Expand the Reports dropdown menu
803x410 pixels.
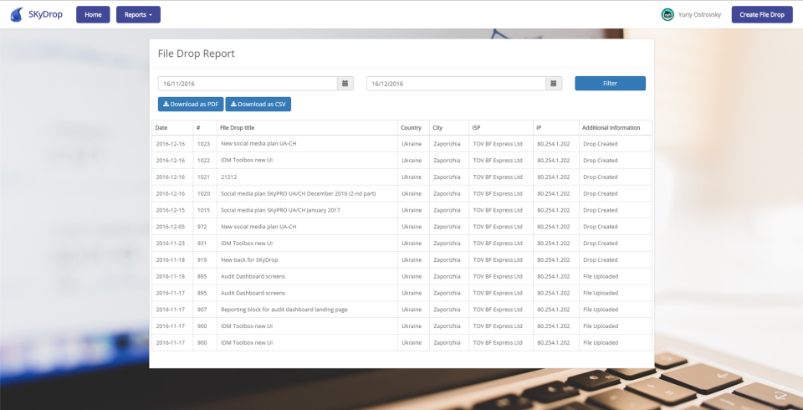pos(138,15)
